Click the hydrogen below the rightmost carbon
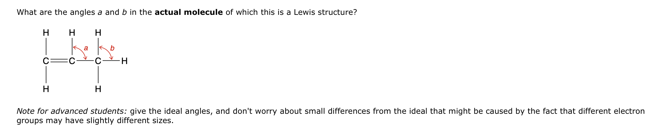659x133 pixels. (x=98, y=89)
